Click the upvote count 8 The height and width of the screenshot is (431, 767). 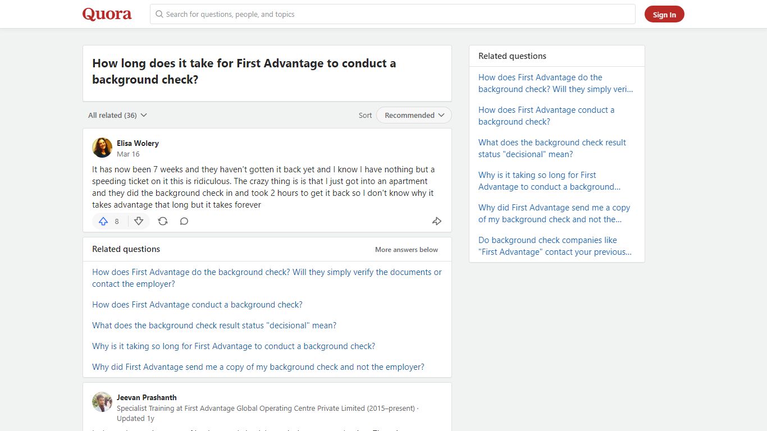tap(117, 222)
